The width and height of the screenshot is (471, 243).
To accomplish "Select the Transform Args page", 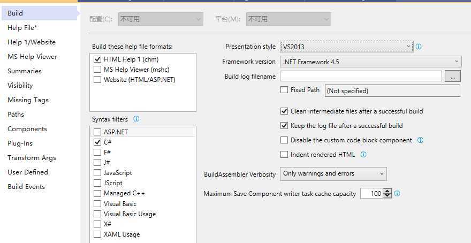I will tap(32, 158).
